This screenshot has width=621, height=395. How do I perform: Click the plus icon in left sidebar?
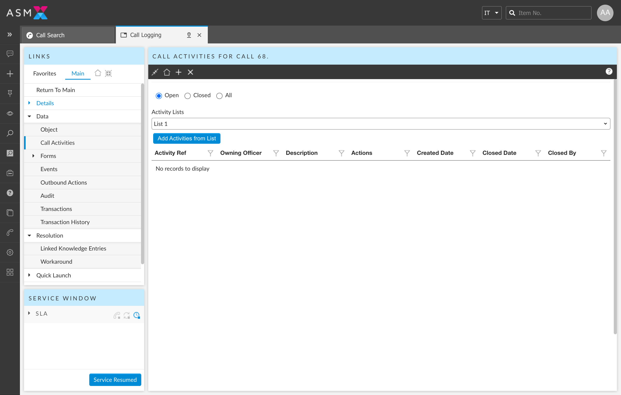click(10, 74)
